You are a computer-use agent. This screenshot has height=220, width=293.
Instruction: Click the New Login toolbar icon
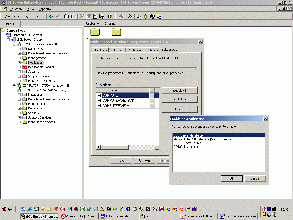(x=152, y=16)
